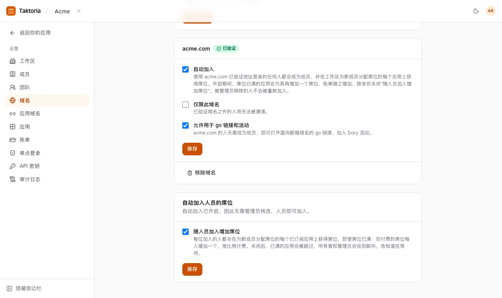This screenshot has height=298, width=502.
Task: Open 工作区 settings page
Action: point(47,61)
